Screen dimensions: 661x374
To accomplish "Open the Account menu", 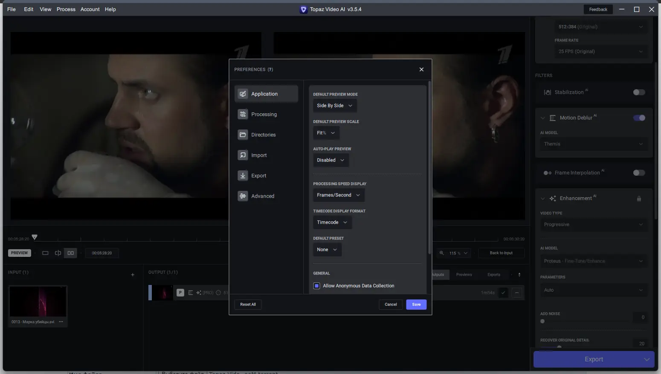I will [90, 9].
